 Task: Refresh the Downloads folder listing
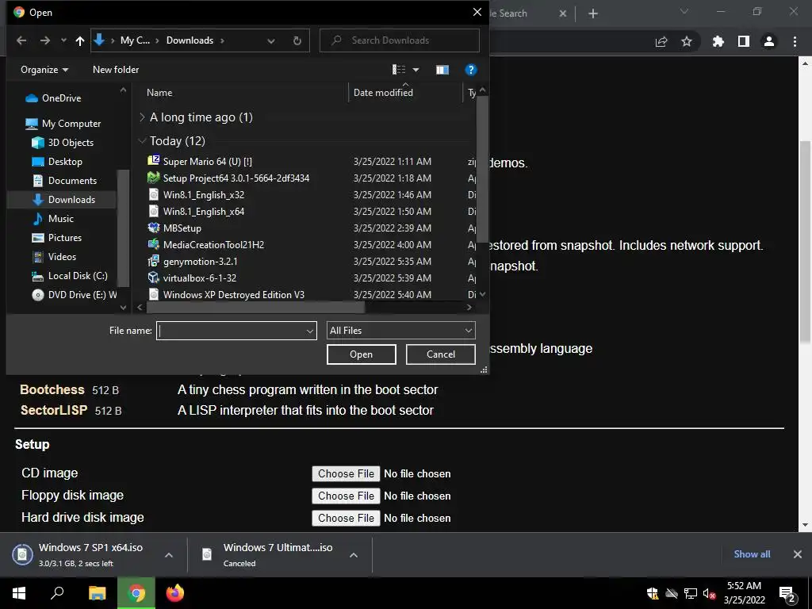tap(297, 40)
